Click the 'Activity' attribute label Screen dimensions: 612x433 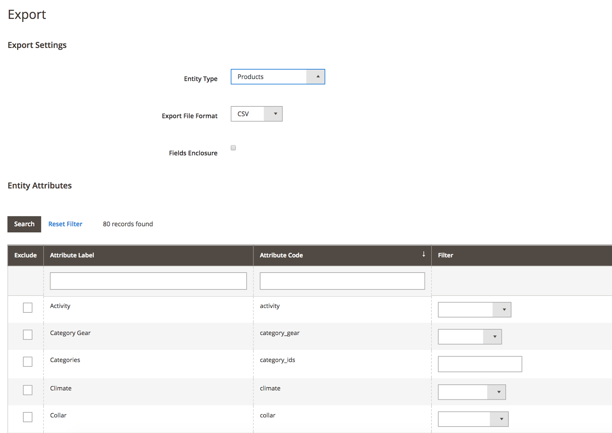pyautogui.click(x=60, y=306)
